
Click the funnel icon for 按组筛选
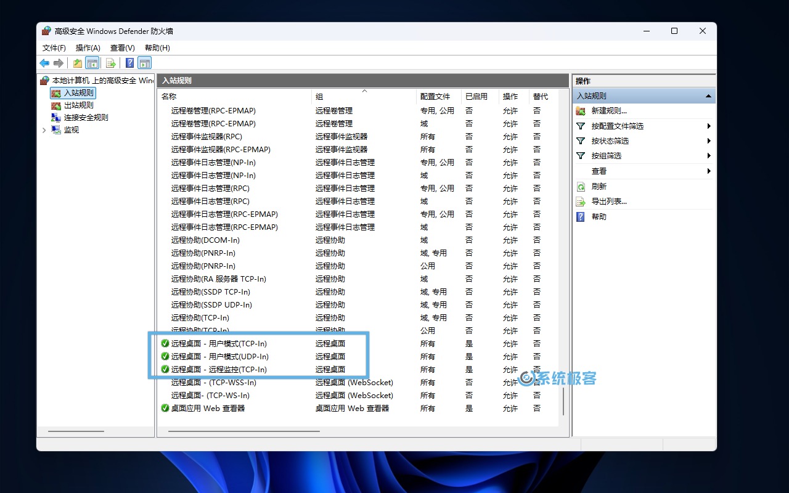pos(581,156)
